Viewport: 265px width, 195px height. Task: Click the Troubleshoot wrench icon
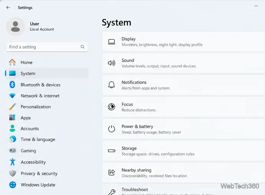pyautogui.click(x=112, y=192)
